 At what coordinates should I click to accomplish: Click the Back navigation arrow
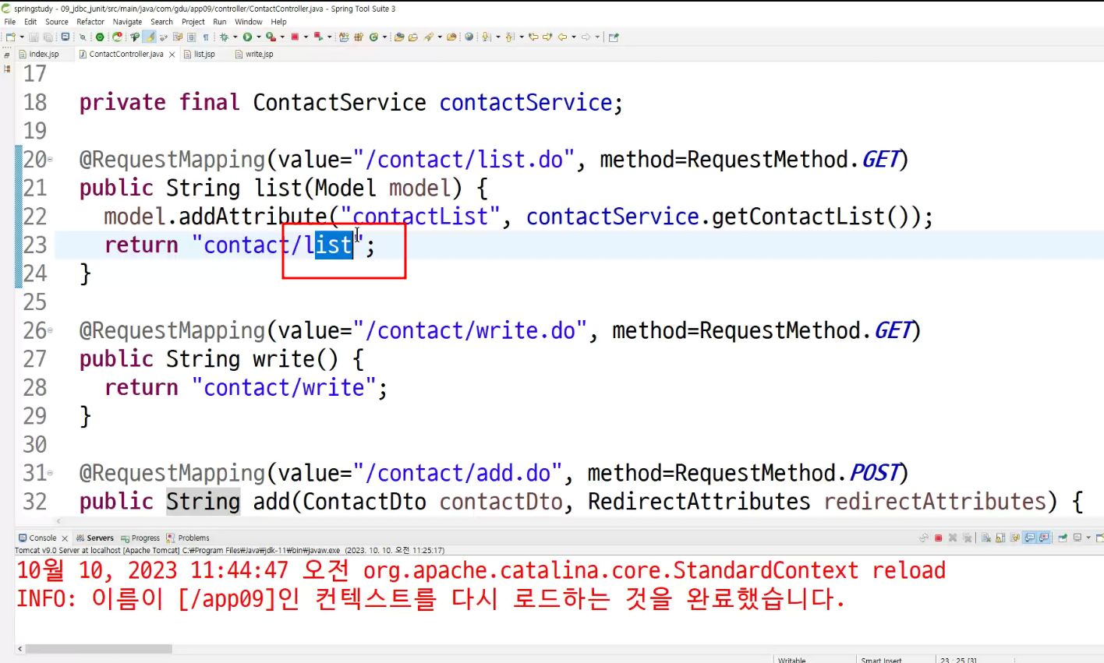(x=562, y=37)
